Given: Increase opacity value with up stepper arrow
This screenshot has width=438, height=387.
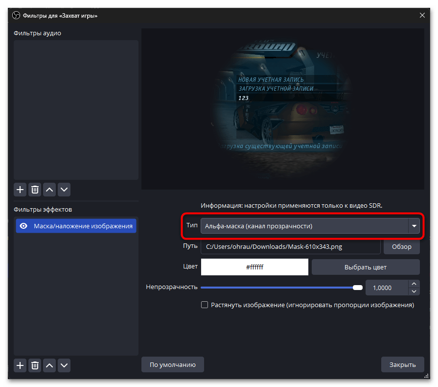Looking at the screenshot, I should coord(414,284).
